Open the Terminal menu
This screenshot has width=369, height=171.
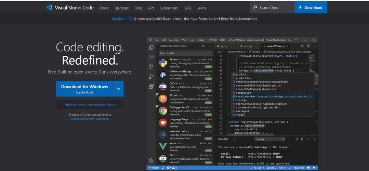(x=212, y=40)
